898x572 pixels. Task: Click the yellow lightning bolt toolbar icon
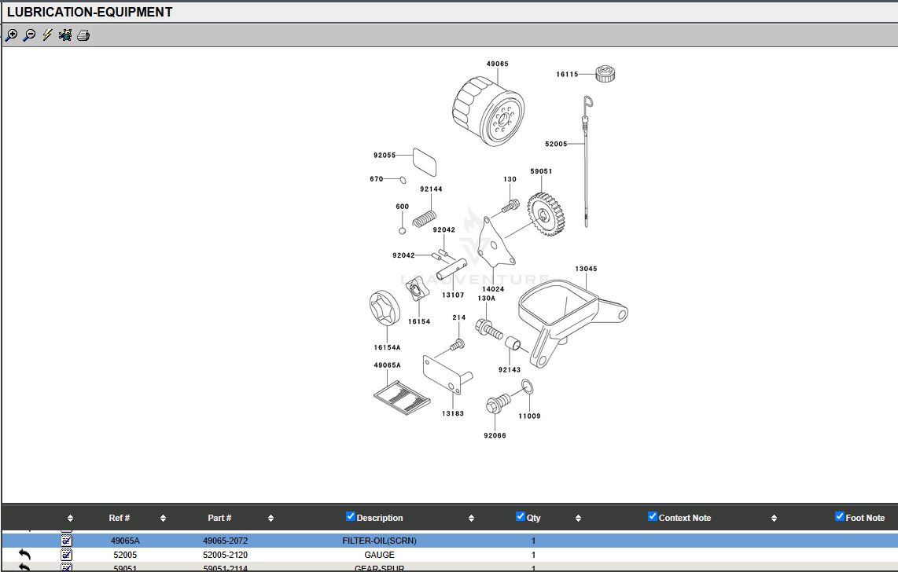click(47, 35)
